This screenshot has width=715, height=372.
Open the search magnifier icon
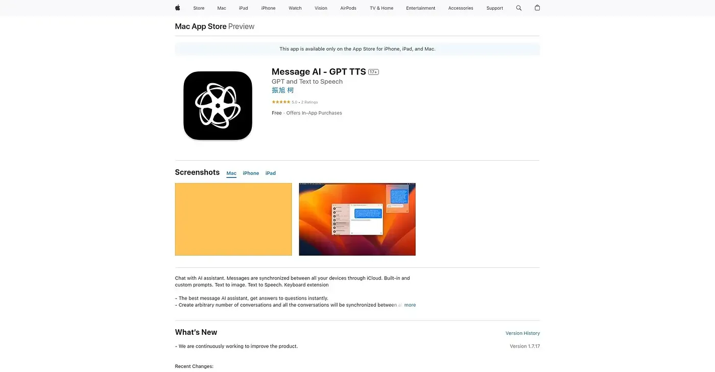click(519, 8)
